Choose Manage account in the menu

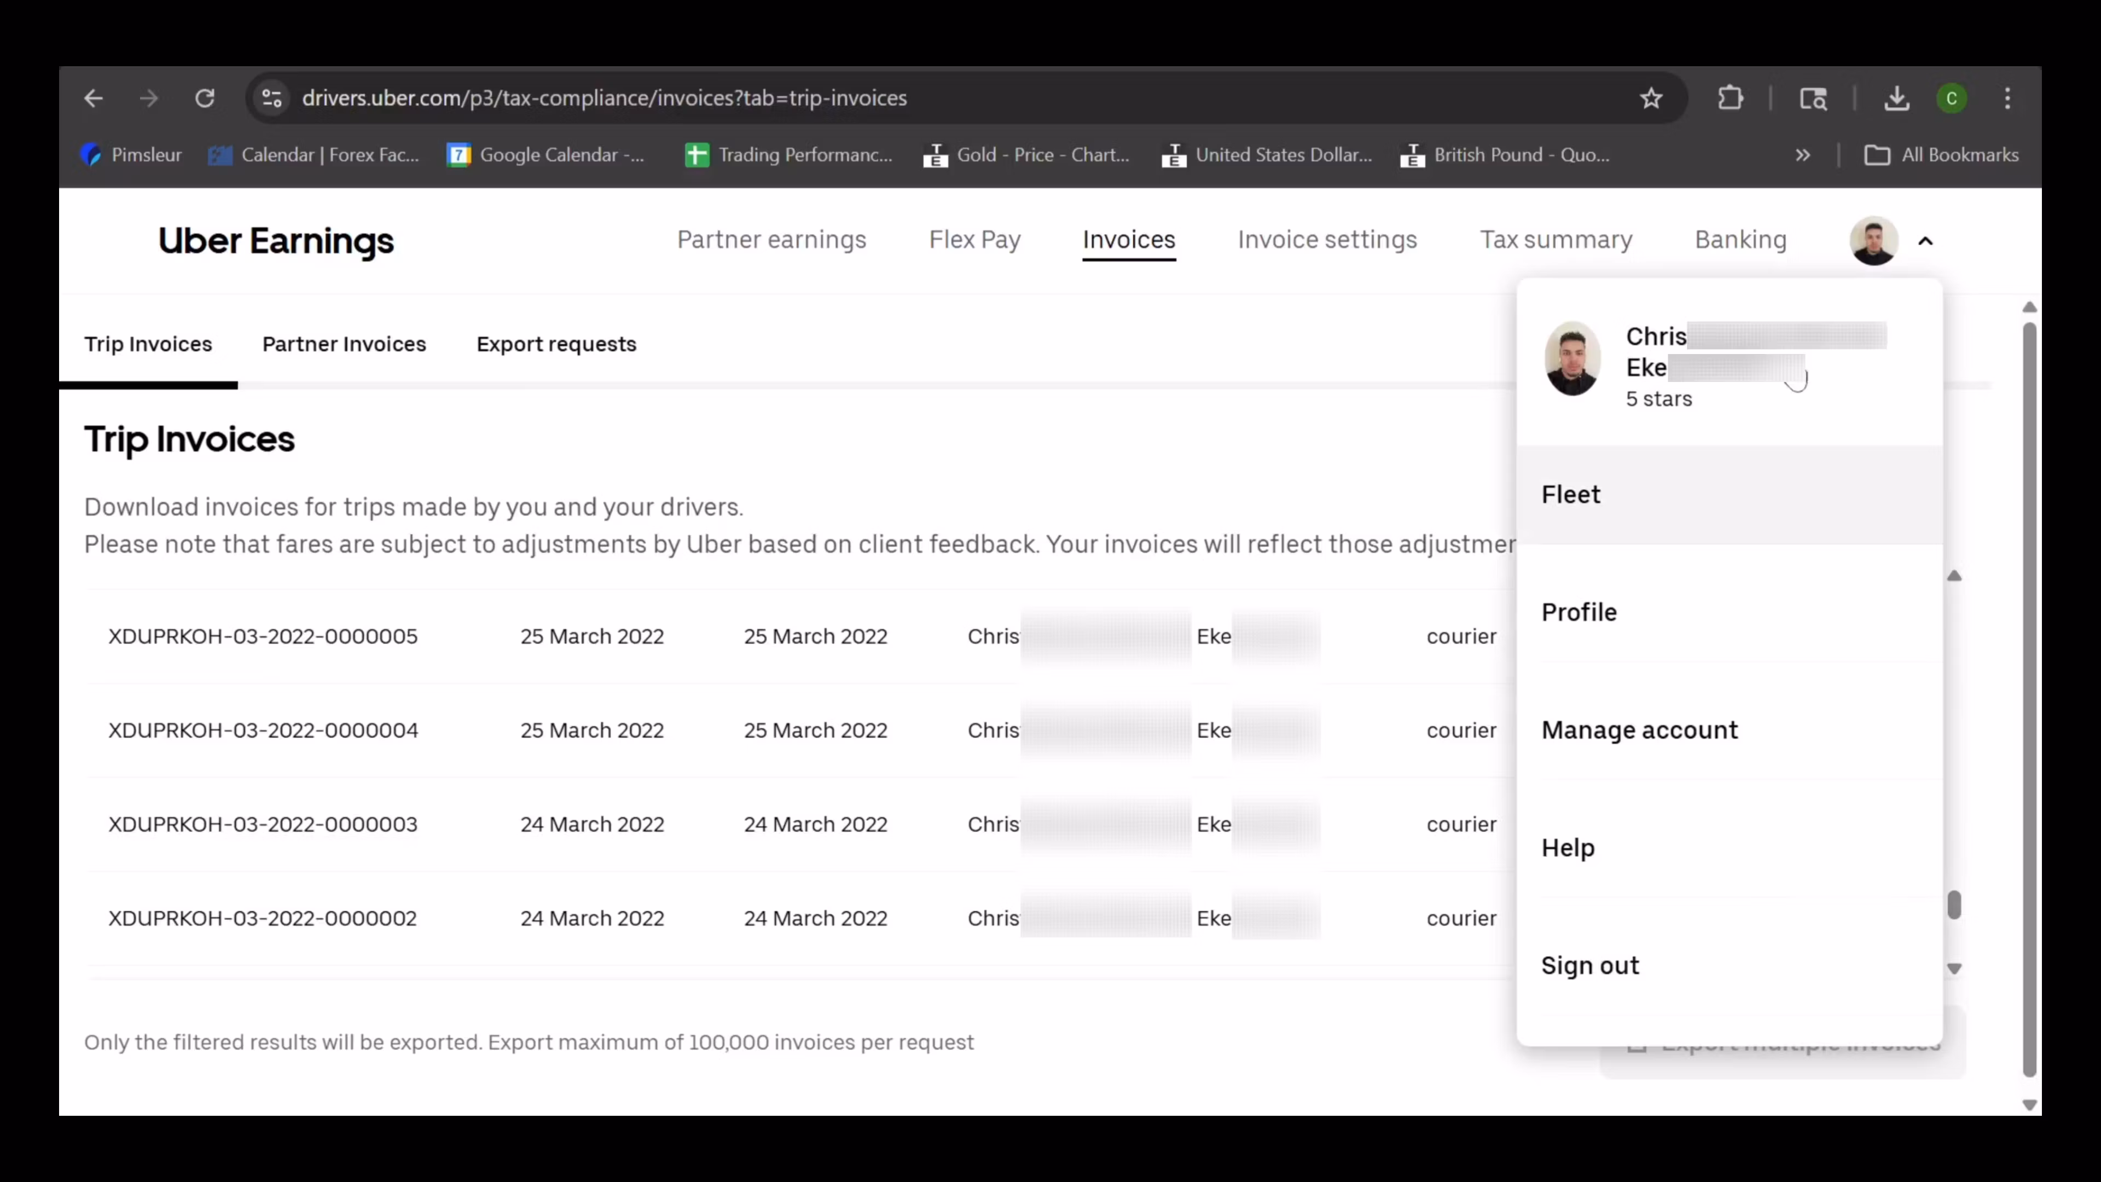1729,730
